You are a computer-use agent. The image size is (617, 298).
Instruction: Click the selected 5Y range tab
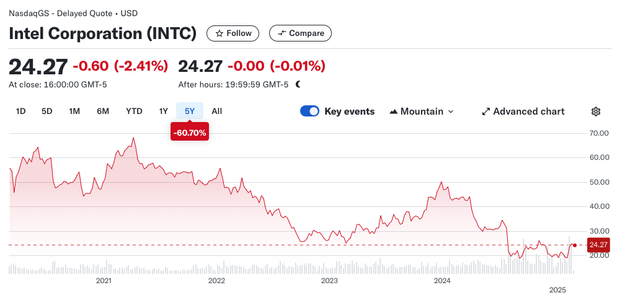pos(190,112)
